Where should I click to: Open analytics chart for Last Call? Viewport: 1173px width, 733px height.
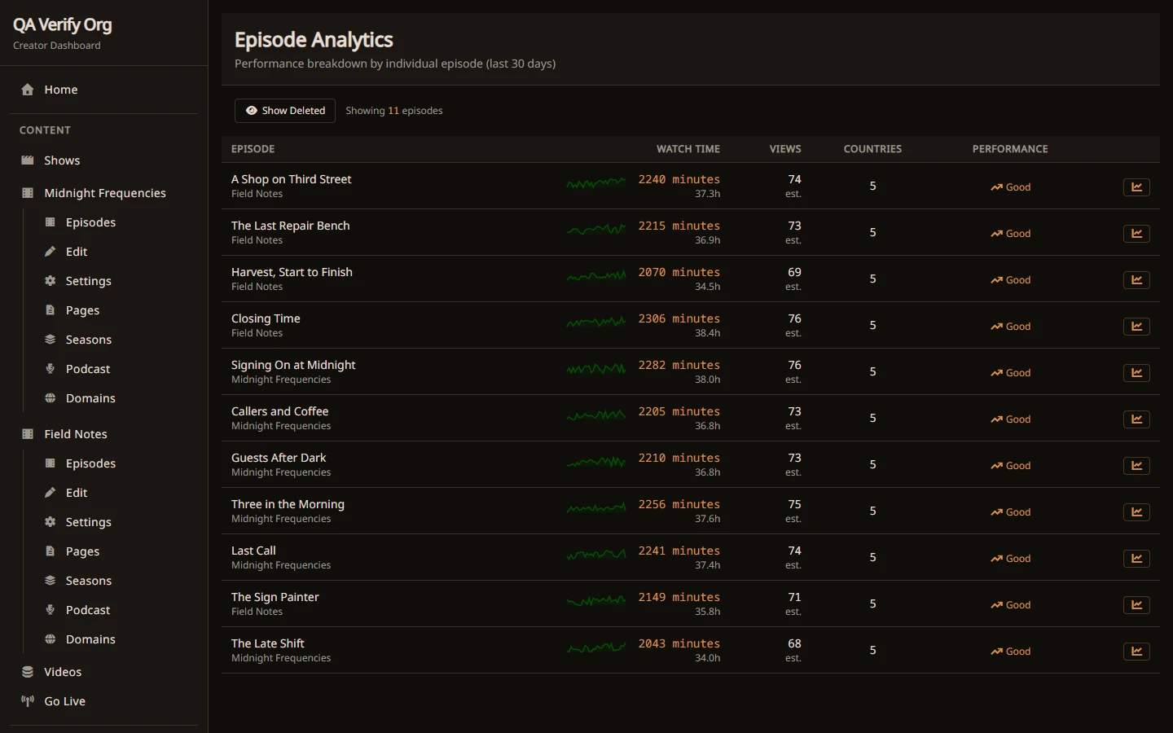pos(1136,559)
